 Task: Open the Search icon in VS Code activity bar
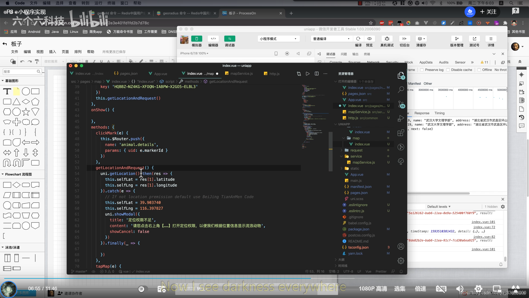pyautogui.click(x=401, y=89)
